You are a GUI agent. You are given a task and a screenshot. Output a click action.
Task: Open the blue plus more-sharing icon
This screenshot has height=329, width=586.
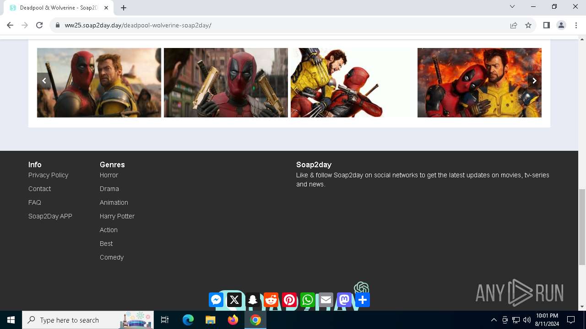tap(363, 300)
